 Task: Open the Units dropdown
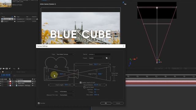pyautogui.click(x=66, y=92)
